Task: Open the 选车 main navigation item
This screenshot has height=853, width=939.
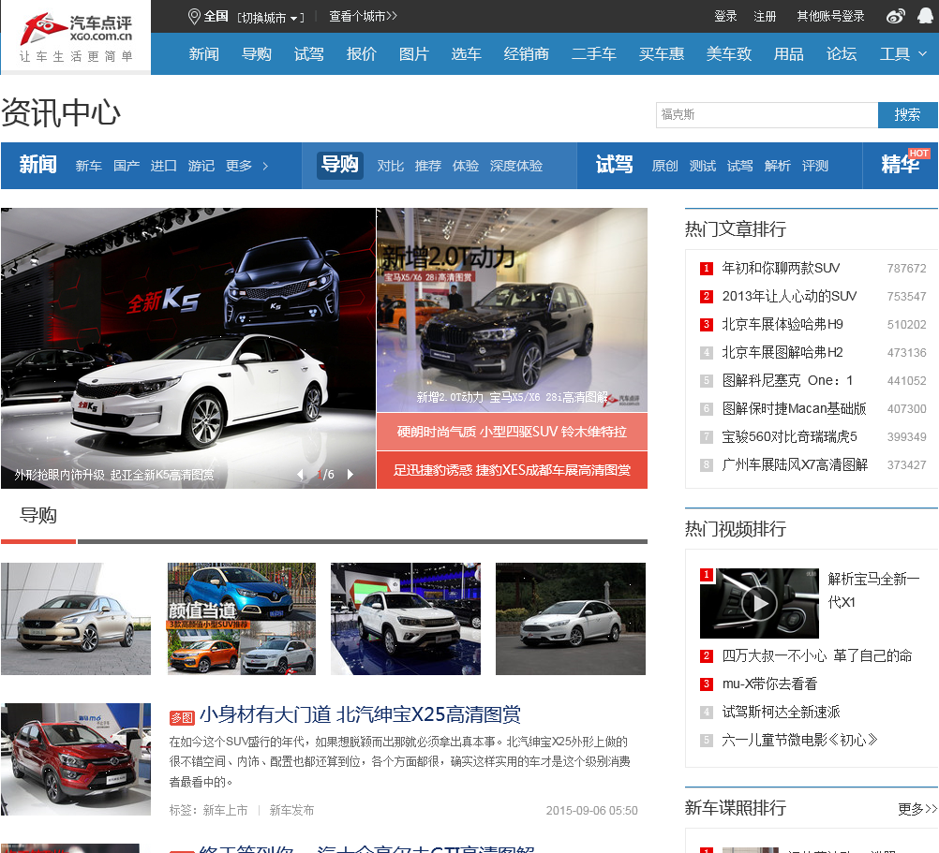Action: (x=466, y=53)
